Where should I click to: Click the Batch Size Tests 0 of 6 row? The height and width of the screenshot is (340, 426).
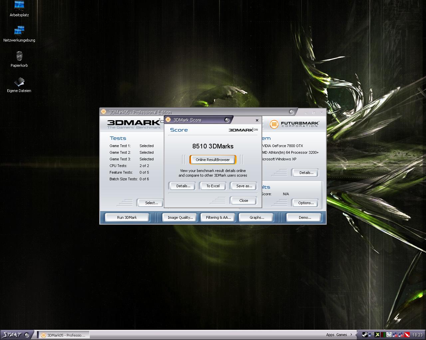129,179
